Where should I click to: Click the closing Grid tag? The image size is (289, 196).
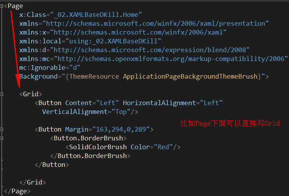33,182
